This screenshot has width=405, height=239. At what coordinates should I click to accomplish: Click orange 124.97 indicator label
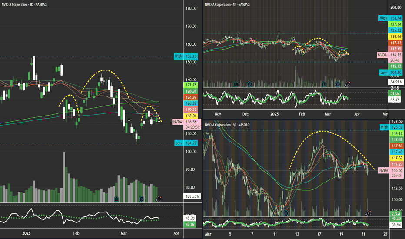191,97
